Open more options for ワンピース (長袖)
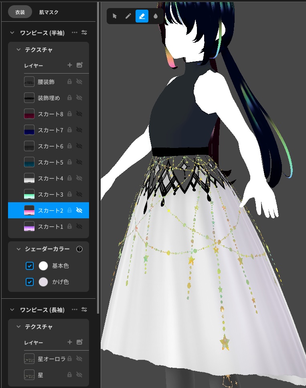The image size is (306, 388). coord(75,310)
